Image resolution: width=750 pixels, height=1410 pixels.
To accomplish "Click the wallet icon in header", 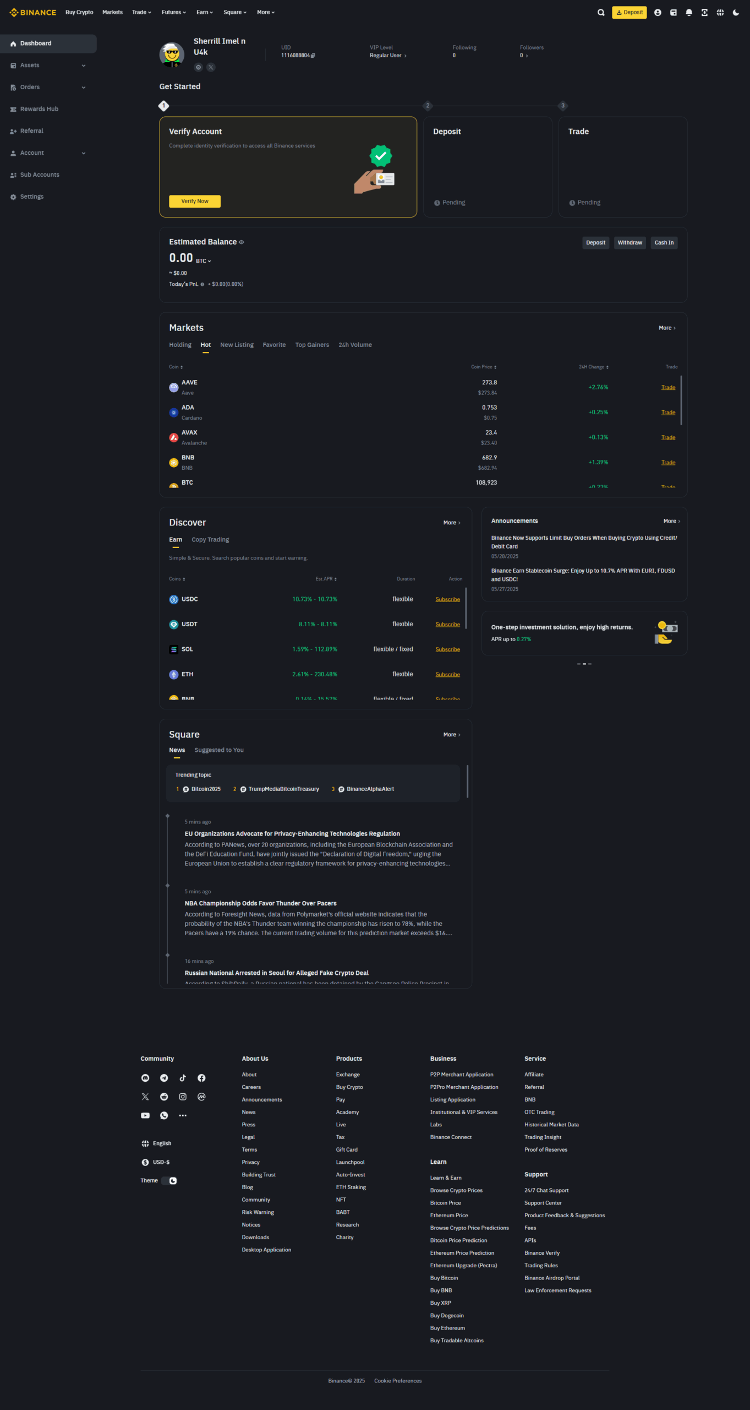I will tap(673, 13).
